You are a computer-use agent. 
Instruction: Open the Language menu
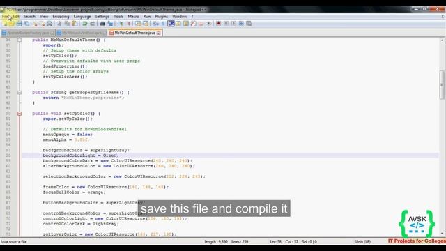82,17
